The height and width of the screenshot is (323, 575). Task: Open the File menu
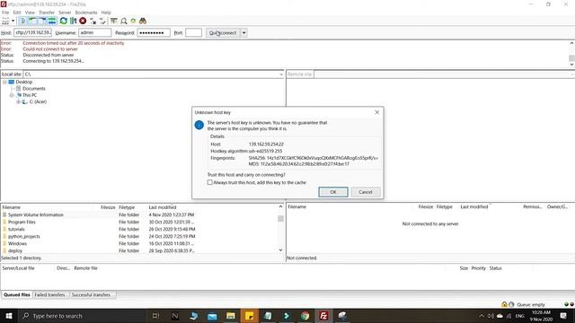click(5, 13)
